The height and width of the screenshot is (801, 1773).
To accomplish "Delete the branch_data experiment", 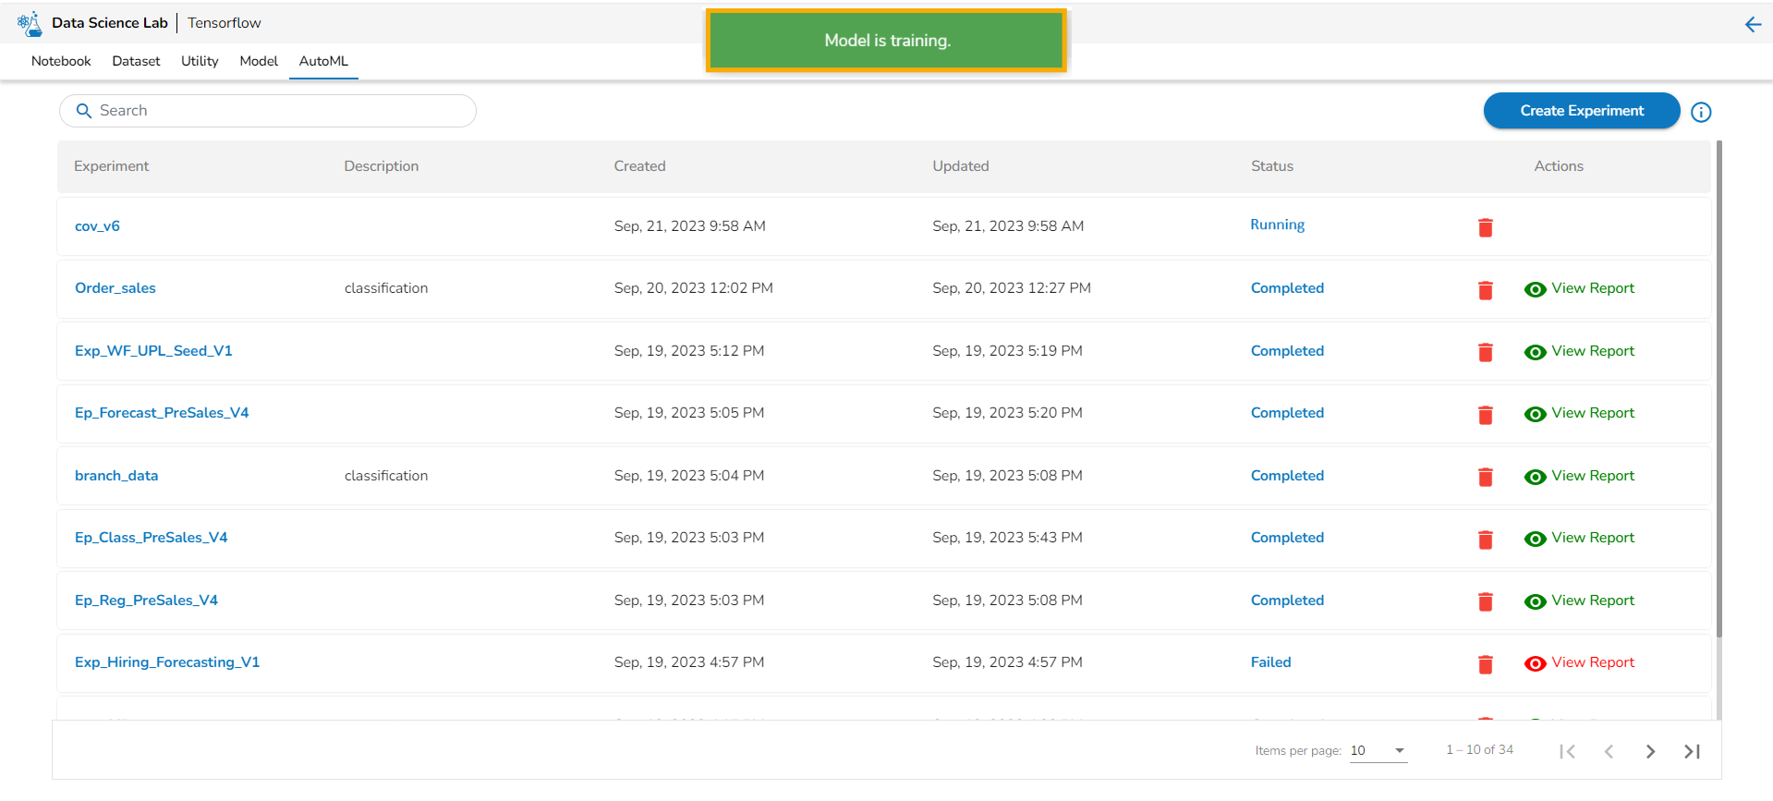I will point(1485,477).
